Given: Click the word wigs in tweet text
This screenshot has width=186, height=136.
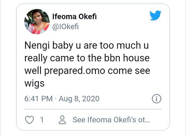Looking at the screenshot, I should (x=35, y=84).
